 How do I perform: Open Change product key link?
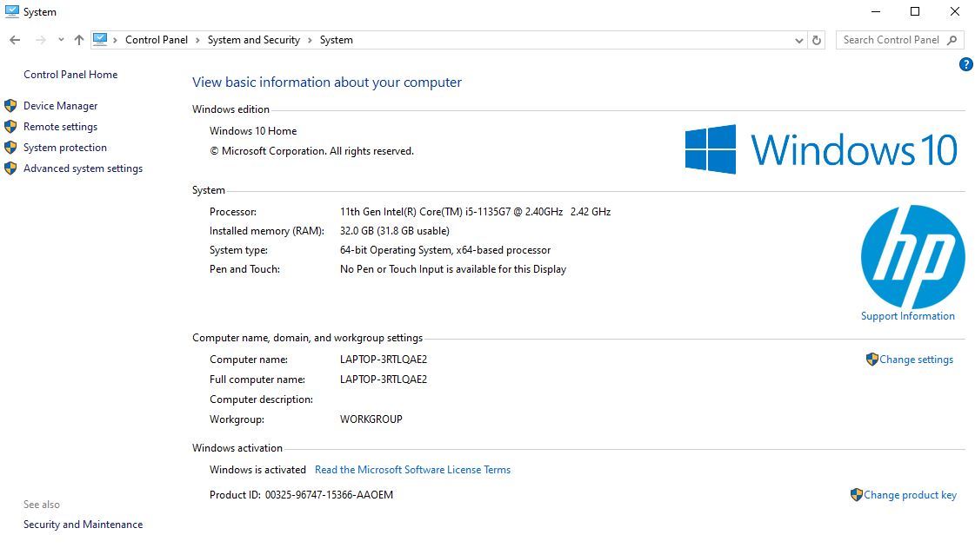910,495
